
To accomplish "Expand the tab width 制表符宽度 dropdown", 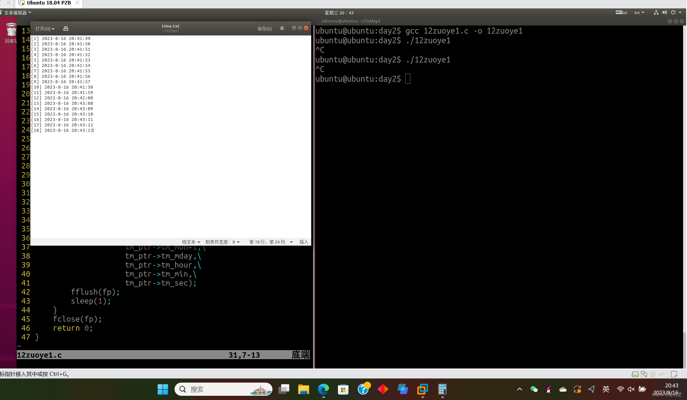I will click(222, 242).
